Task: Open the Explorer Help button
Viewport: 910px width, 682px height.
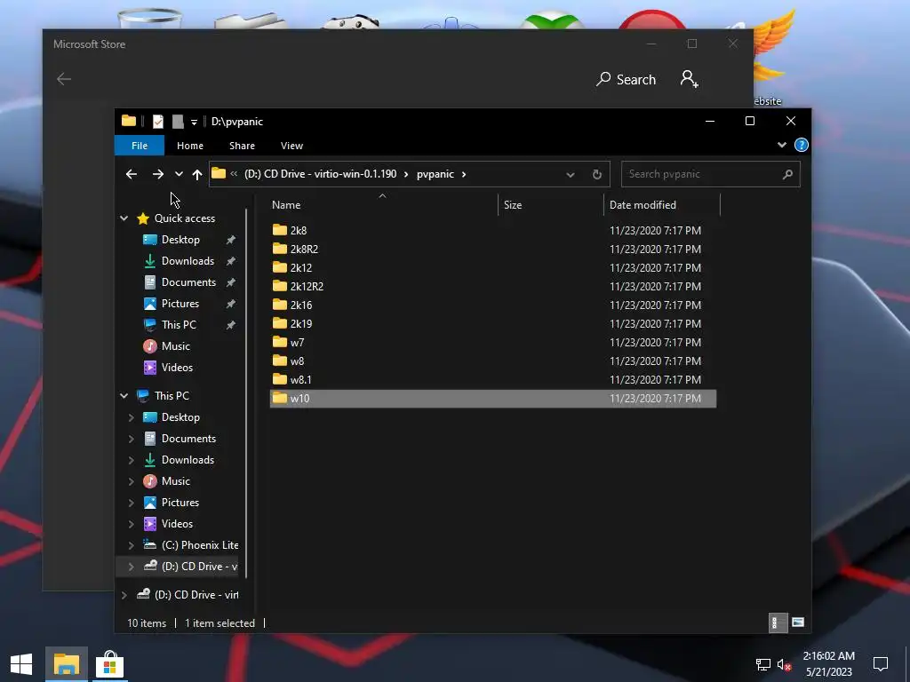Action: tap(801, 145)
